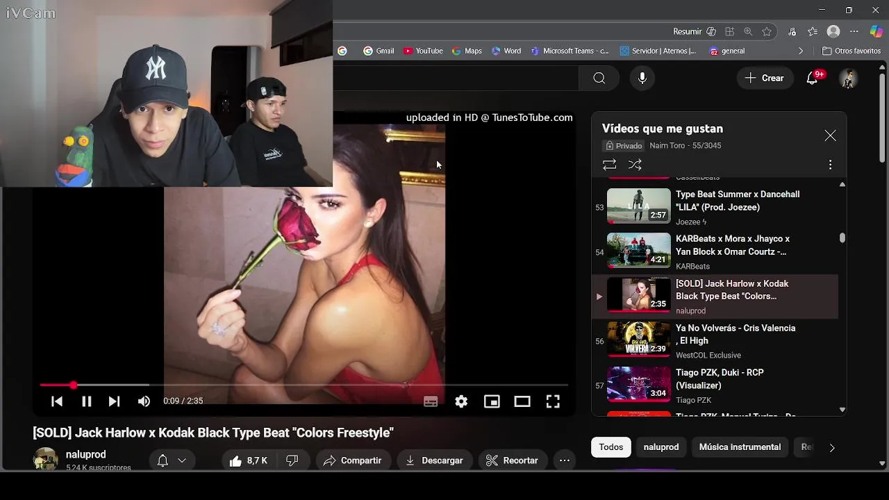Open the player settings gear
The width and height of the screenshot is (889, 500).
pos(461,401)
